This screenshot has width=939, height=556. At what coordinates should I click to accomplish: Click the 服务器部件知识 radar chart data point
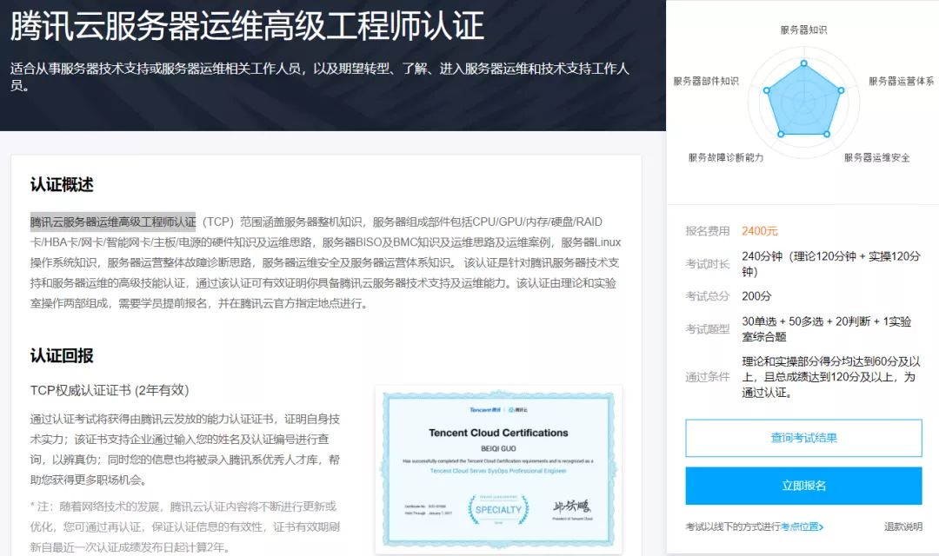[x=766, y=90]
